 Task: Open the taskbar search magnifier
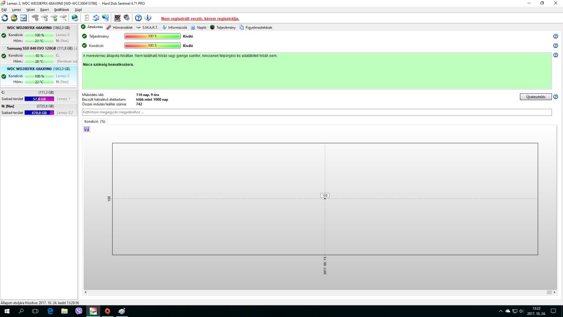[21, 311]
